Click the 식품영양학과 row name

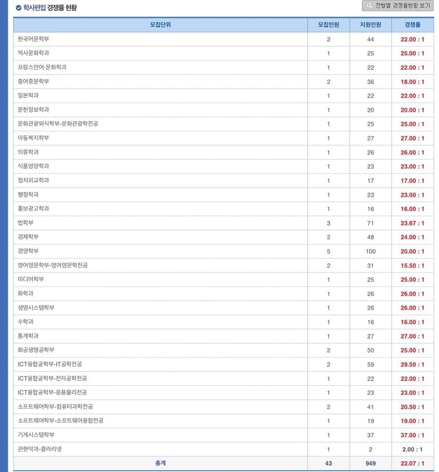[33, 166]
